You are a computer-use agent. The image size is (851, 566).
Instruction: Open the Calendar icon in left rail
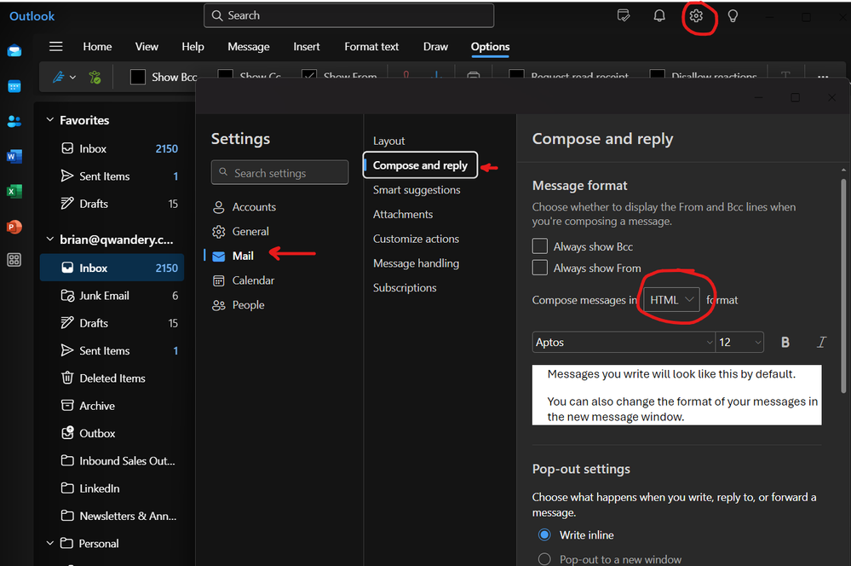(x=14, y=86)
